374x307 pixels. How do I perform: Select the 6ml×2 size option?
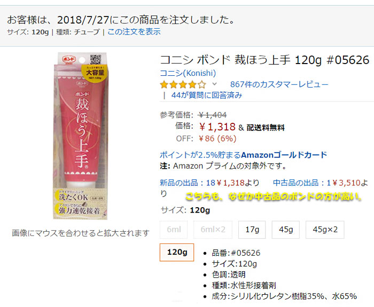click(213, 230)
